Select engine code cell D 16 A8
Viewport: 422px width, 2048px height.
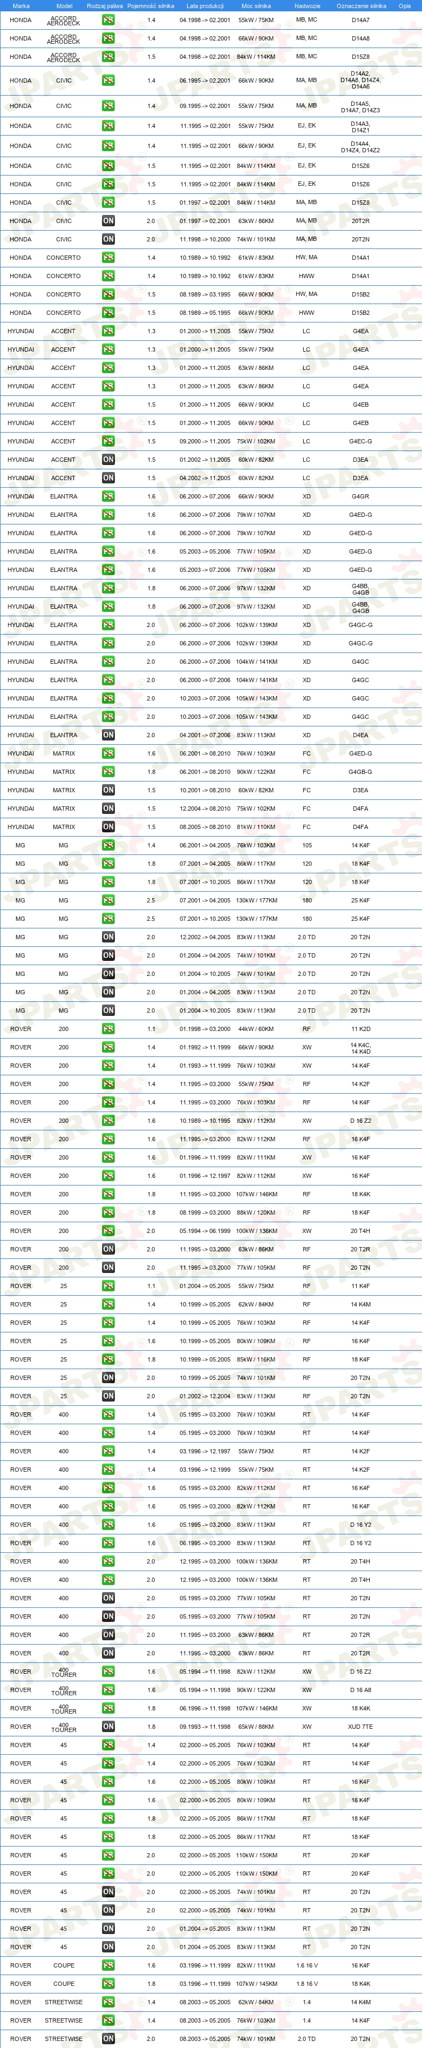click(x=361, y=1690)
